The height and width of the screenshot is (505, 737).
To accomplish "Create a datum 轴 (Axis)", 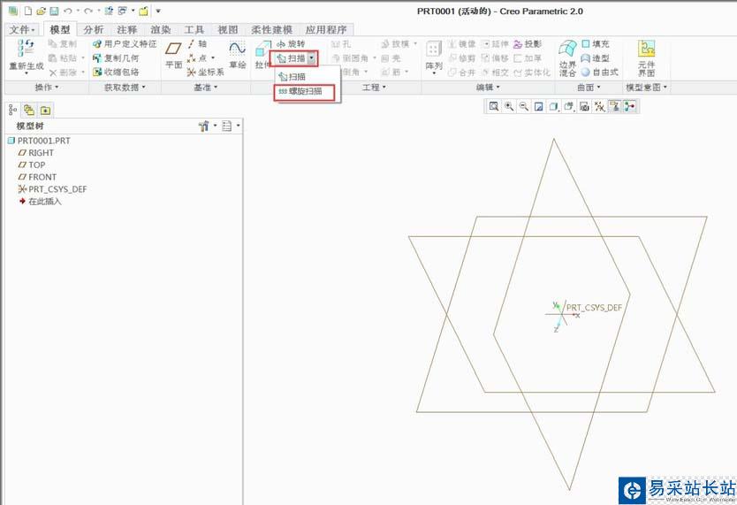I will (x=197, y=43).
